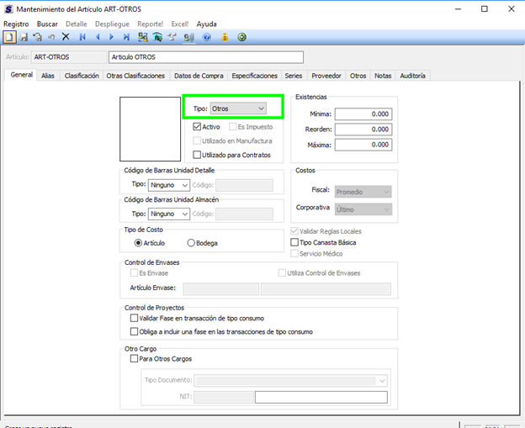This screenshot has width=525, height=428.
Task: Go to the last record icon
Action: pos(126,37)
